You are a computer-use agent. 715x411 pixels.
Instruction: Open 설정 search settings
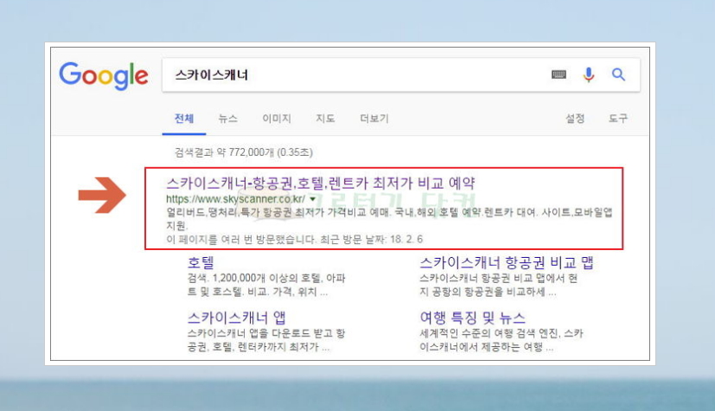tap(575, 119)
